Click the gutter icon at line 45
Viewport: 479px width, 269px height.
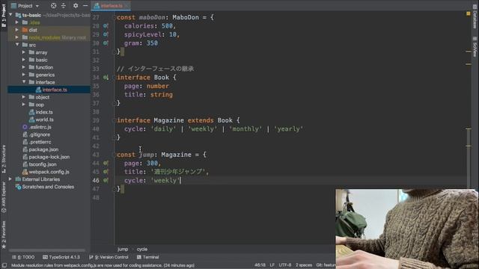point(106,172)
